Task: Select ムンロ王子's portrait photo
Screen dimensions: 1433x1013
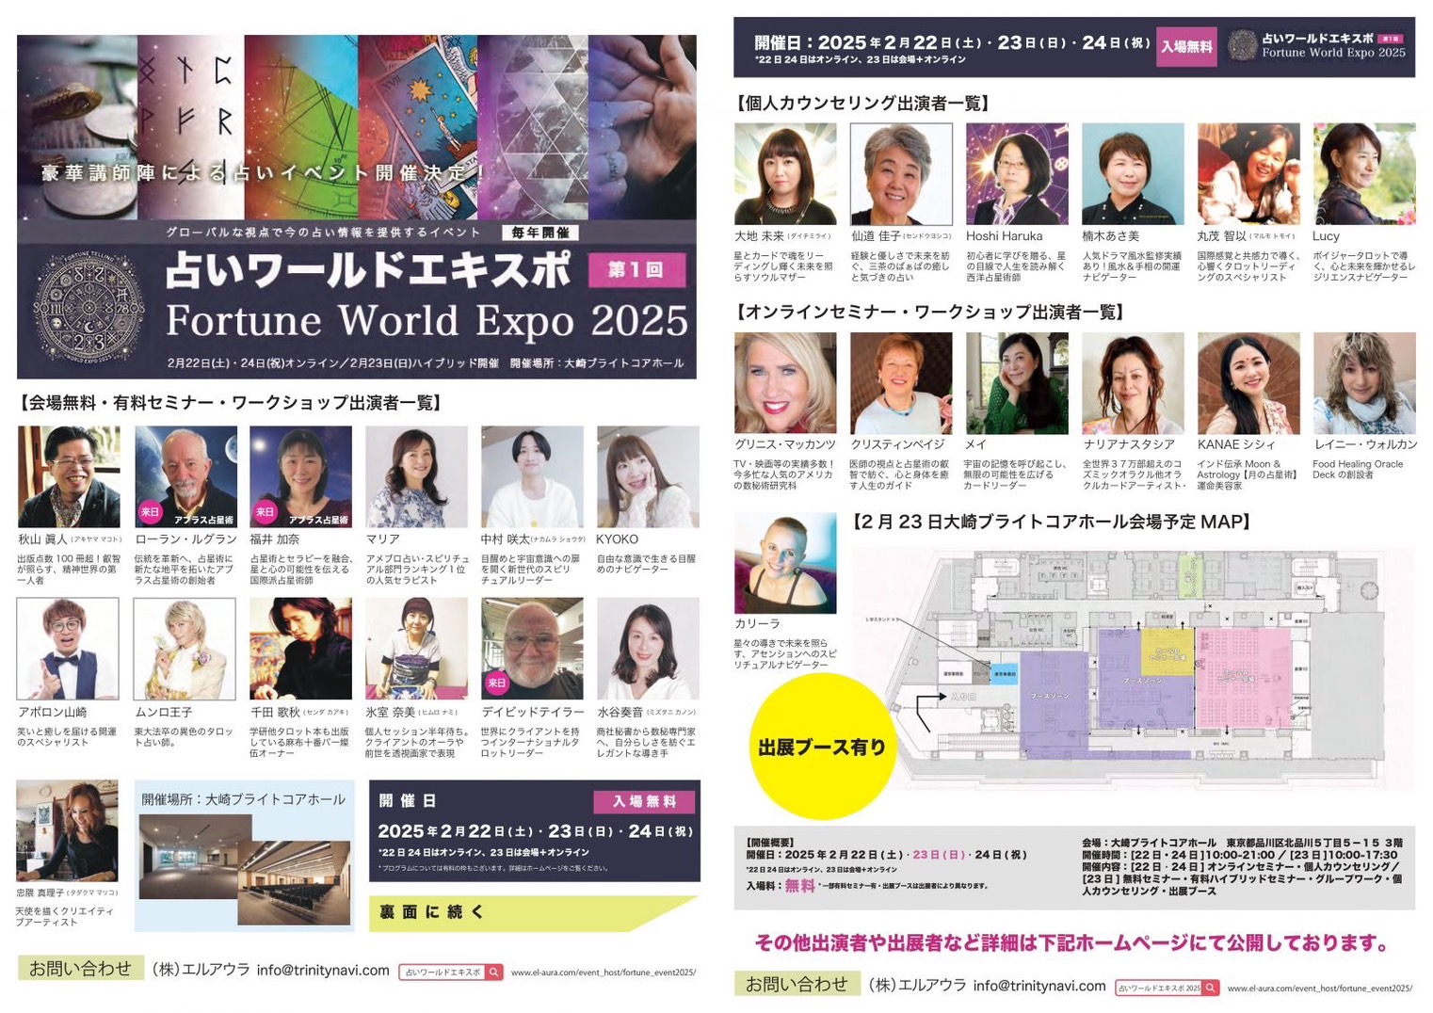Action: point(185,649)
